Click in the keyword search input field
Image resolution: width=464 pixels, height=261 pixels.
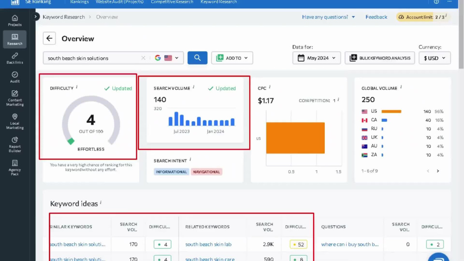[93, 58]
